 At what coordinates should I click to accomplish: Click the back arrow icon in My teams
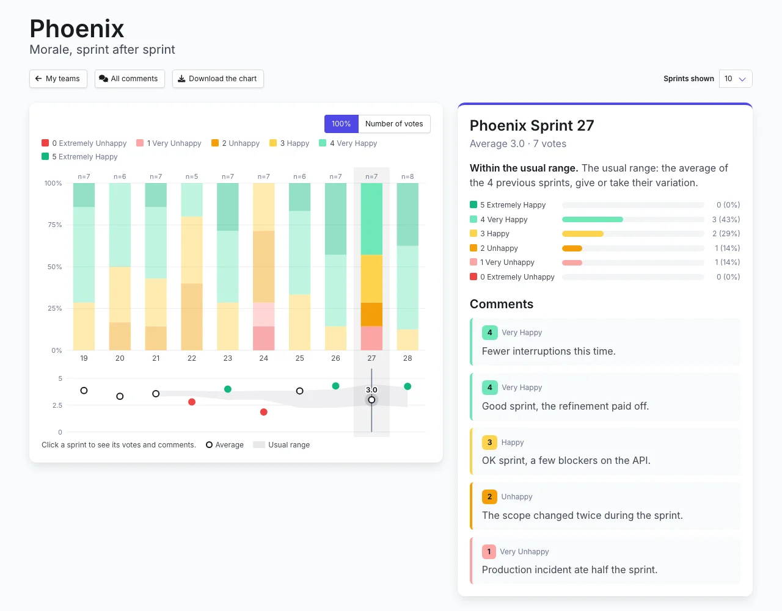pos(38,79)
